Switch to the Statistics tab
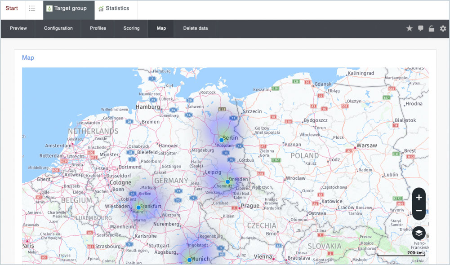This screenshot has height=265, width=450. (x=114, y=9)
